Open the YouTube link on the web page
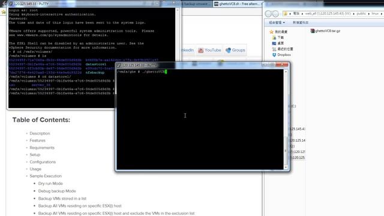Viewport: 384px width, 216px height. (x=212, y=50)
